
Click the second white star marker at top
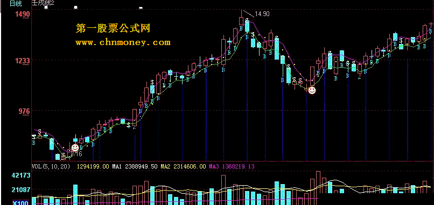point(75,8)
